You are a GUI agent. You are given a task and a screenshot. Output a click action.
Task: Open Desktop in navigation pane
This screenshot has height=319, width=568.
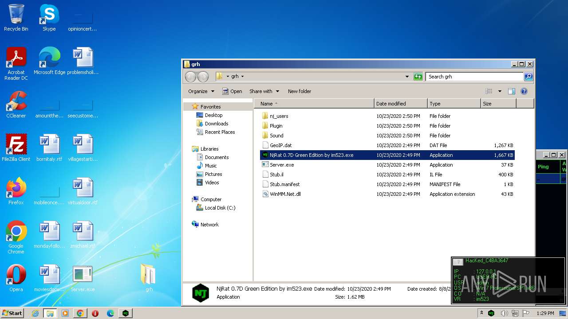209,115
